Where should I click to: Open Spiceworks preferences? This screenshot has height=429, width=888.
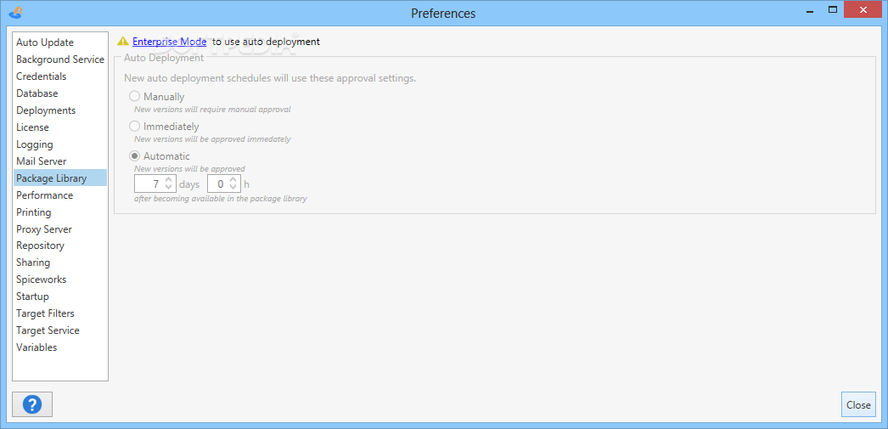pos(60,279)
